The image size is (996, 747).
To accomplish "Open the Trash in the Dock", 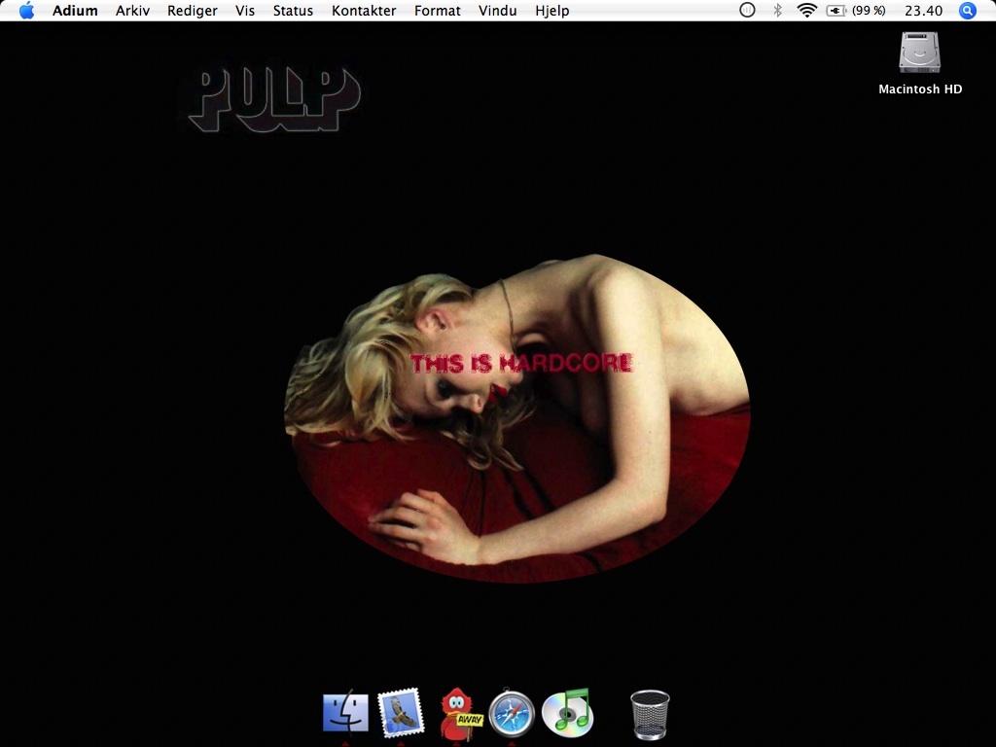I will (x=650, y=715).
